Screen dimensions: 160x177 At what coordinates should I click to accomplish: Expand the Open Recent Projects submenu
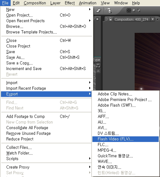[46, 21]
